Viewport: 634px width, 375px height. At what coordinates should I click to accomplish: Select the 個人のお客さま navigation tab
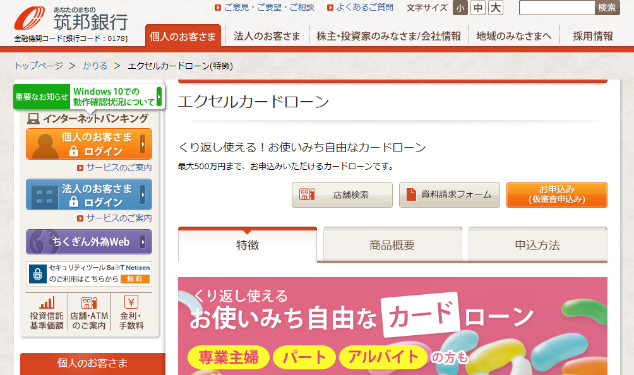[183, 36]
